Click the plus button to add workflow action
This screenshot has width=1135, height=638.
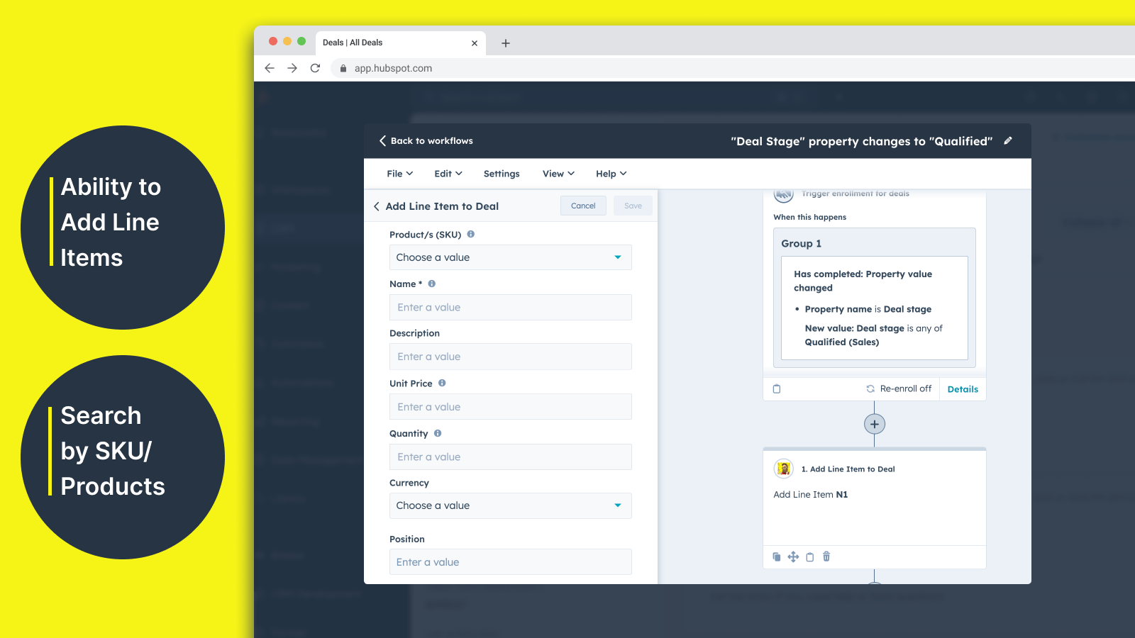point(874,424)
